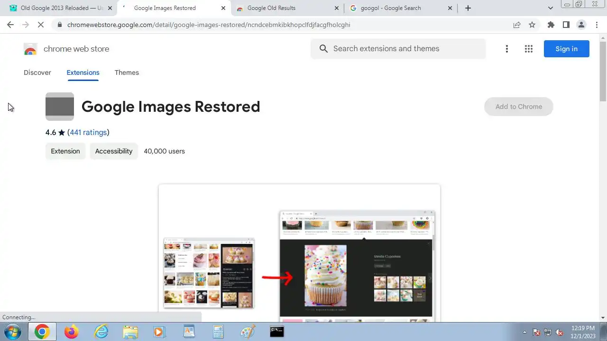
Task: Open Chrome from the taskbar
Action: [x=42, y=332]
